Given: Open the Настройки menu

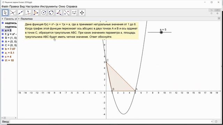Looking at the screenshot, I should point(32,7).
